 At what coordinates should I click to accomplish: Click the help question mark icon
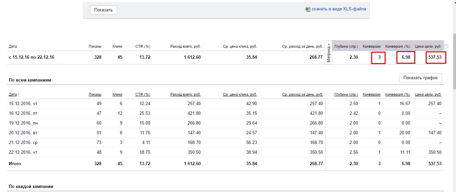coord(446,46)
